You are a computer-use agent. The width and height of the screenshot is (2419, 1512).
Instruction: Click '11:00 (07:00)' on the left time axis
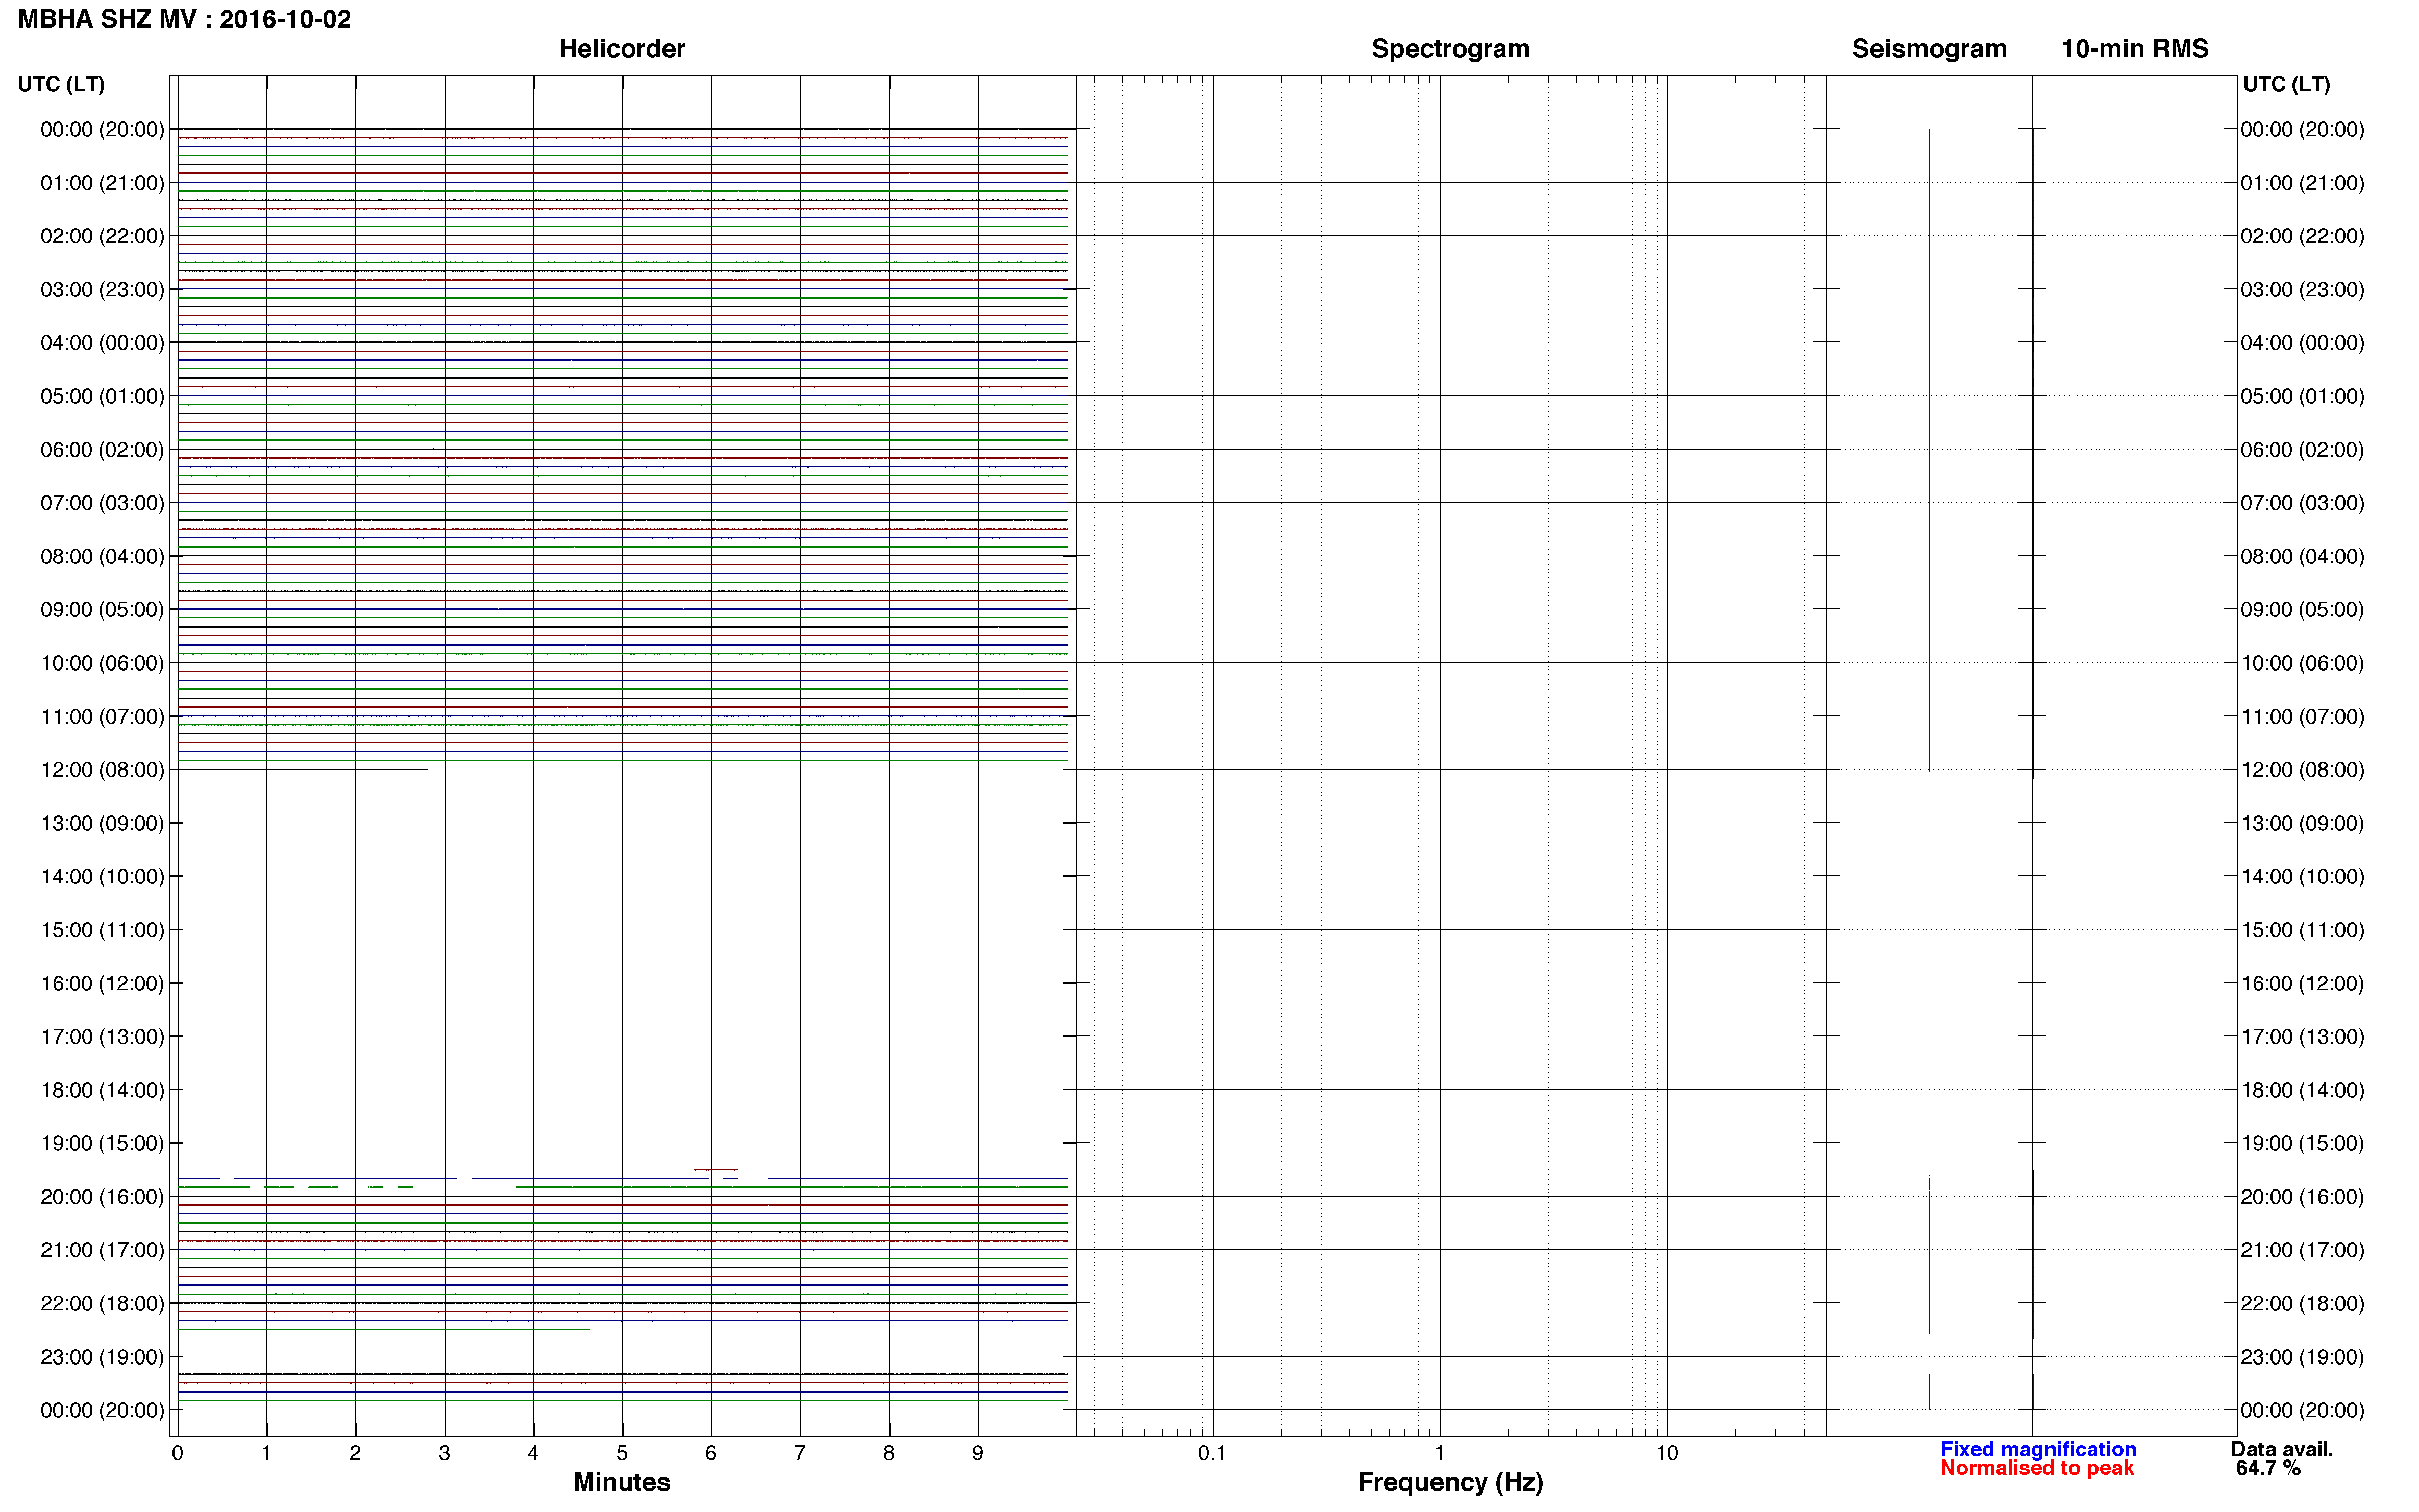[102, 717]
